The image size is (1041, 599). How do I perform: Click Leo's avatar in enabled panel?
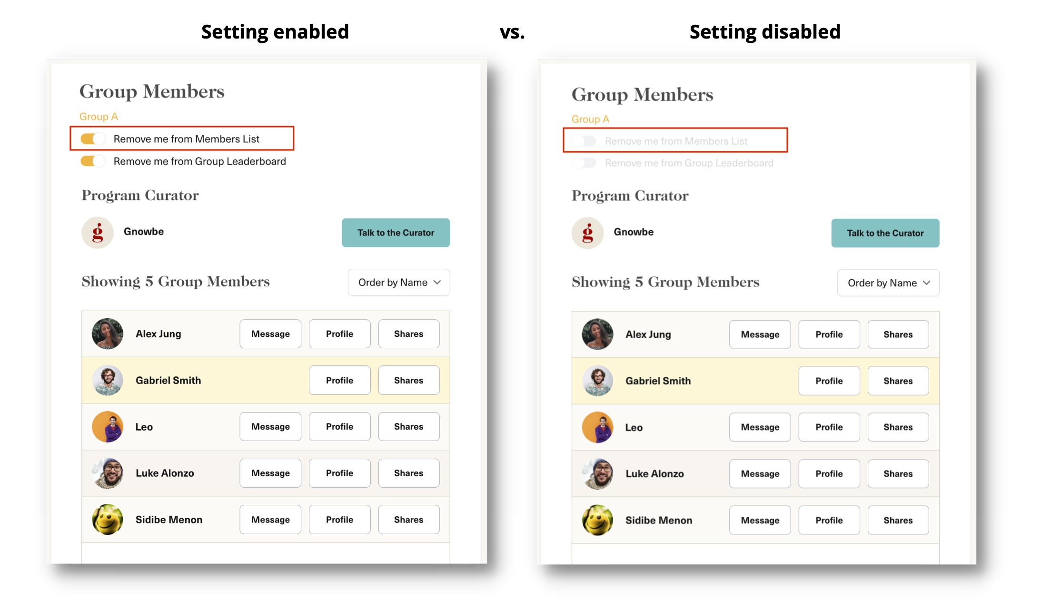(x=108, y=427)
